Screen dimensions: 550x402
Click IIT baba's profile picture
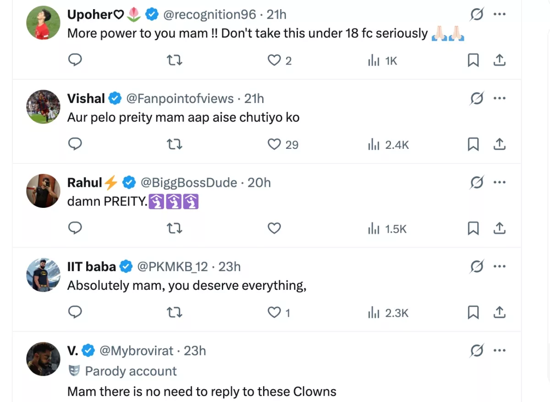point(43,275)
